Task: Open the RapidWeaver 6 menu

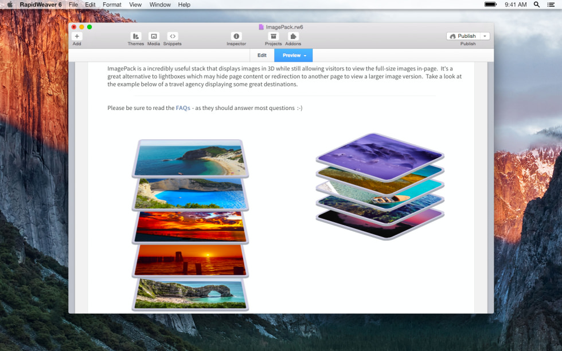Action: (41, 5)
